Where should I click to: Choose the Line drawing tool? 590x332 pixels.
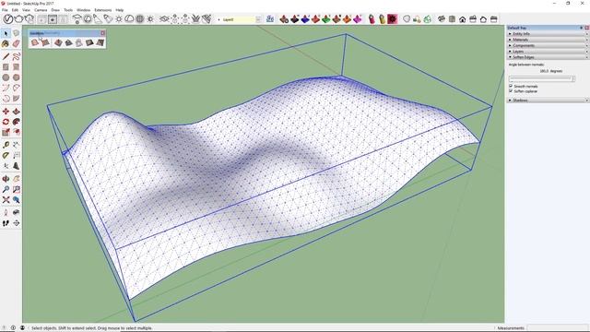pos(6,57)
